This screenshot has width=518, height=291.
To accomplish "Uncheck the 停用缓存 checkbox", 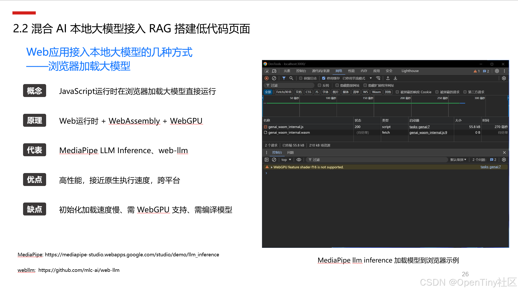I will [324, 78].
